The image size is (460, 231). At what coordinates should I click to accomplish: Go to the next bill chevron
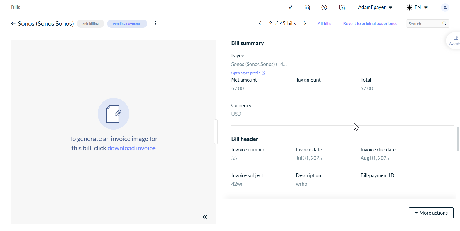pyautogui.click(x=305, y=23)
